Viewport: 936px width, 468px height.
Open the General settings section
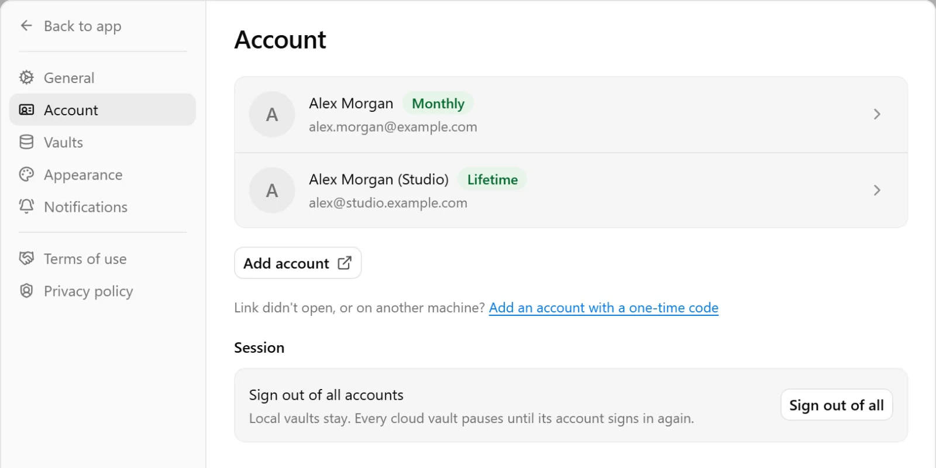click(x=102, y=77)
